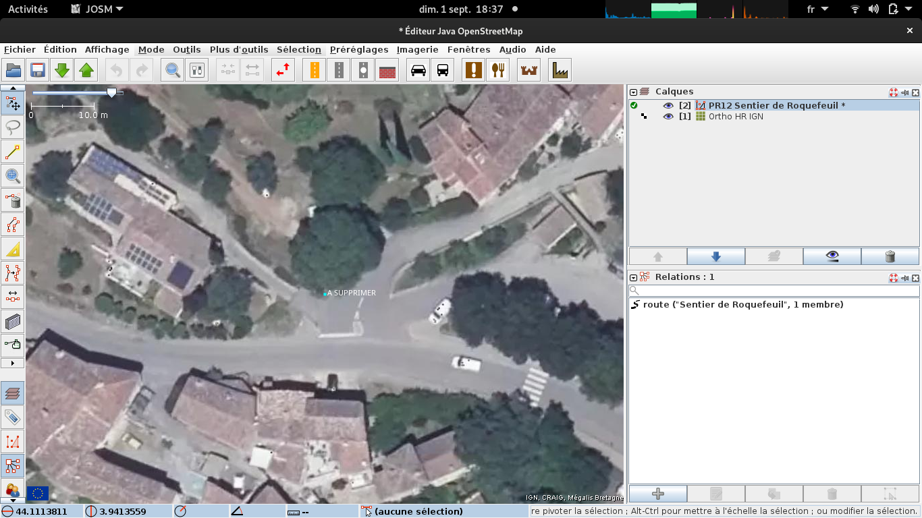The image size is (922, 518).
Task: Click the restaurant fork and knife preset
Action: point(498,70)
